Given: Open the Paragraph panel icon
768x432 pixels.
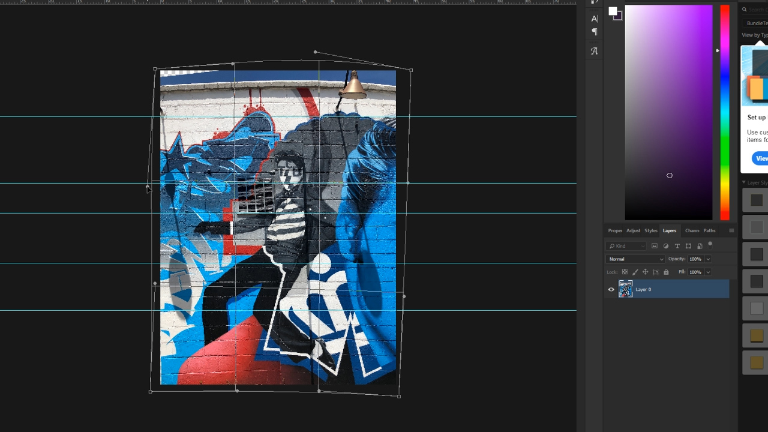Looking at the screenshot, I should pyautogui.click(x=595, y=32).
